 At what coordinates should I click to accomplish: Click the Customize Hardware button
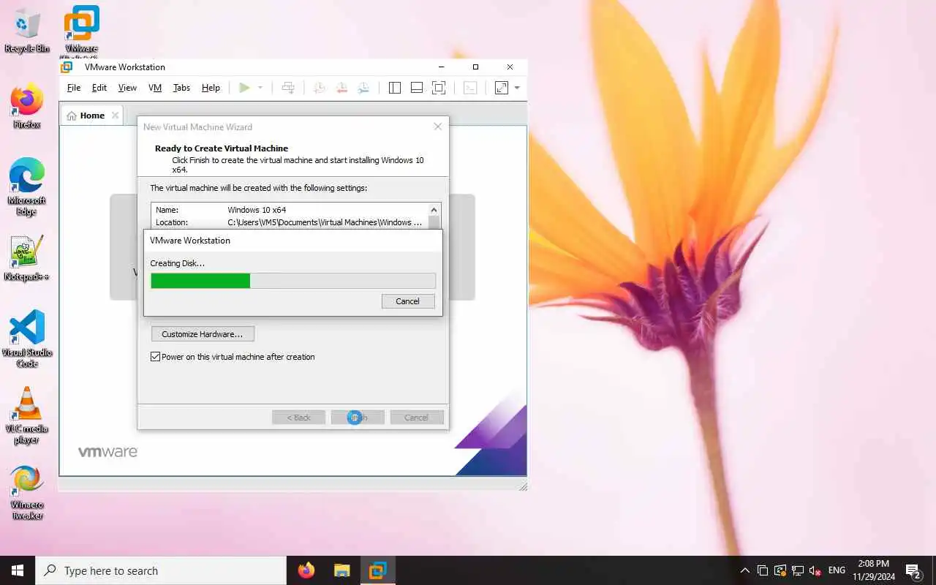tap(203, 334)
